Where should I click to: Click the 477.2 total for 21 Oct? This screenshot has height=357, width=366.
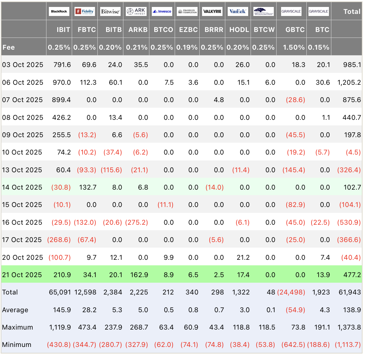352,275
